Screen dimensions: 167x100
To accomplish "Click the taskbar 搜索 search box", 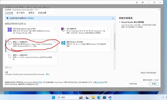I will (71, 97).
